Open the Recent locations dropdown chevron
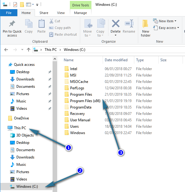Viewport: 185px width, 192px height. click(22, 50)
